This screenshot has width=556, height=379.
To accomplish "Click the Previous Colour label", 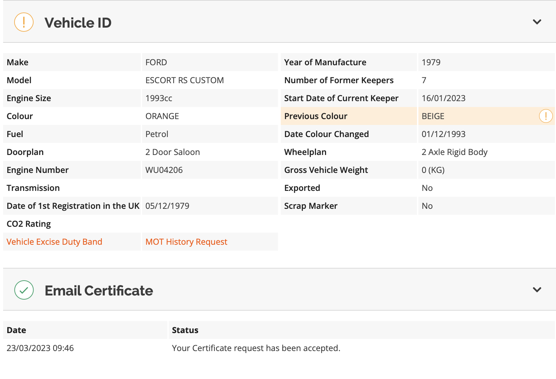I will [x=316, y=116].
